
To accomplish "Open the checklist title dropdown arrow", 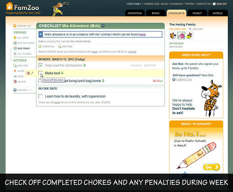I will pos(103,26).
